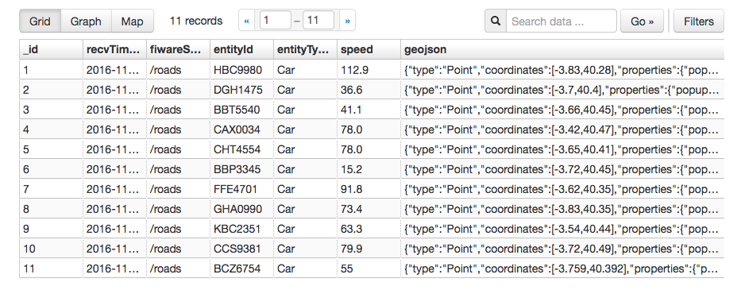Image resolution: width=741 pixels, height=290 pixels.
Task: Switch to the Graph view tab
Action: point(86,21)
